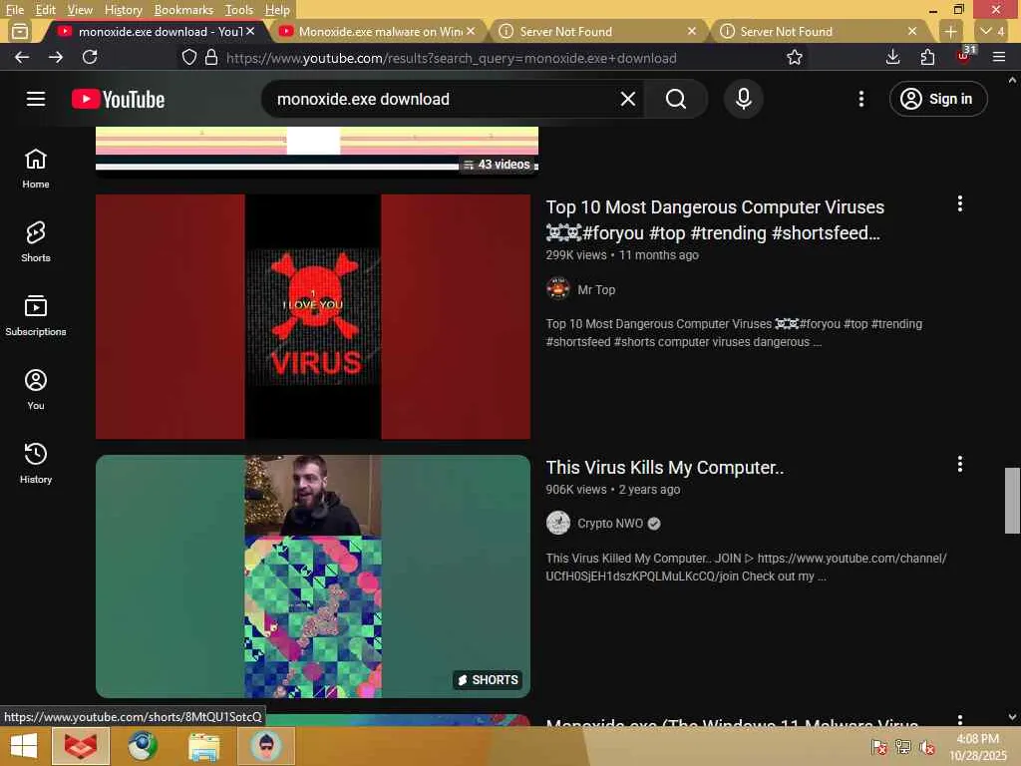Close the monoxide.exe download YouTube tab
This screenshot has height=766, width=1021.
coord(250,31)
